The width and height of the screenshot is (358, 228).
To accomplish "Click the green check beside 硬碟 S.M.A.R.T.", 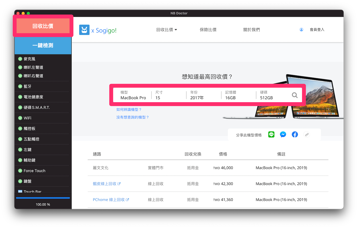I will point(20,108).
